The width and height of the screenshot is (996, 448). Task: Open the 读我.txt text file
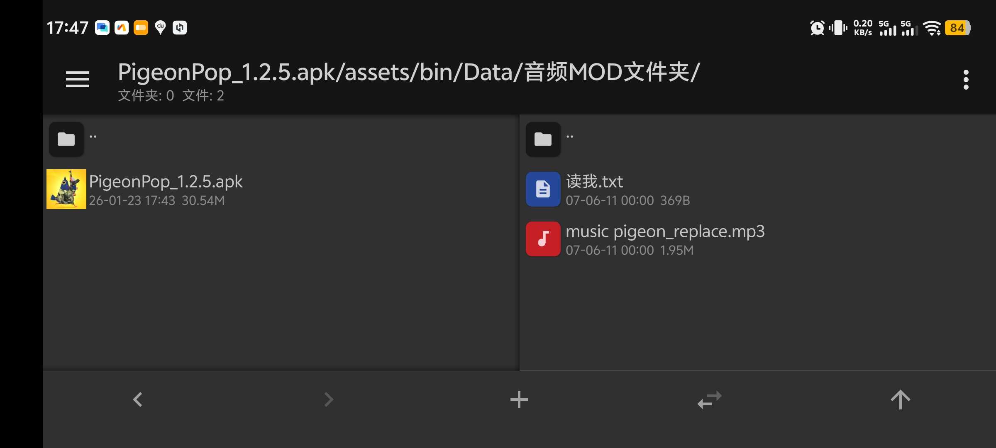pos(594,182)
